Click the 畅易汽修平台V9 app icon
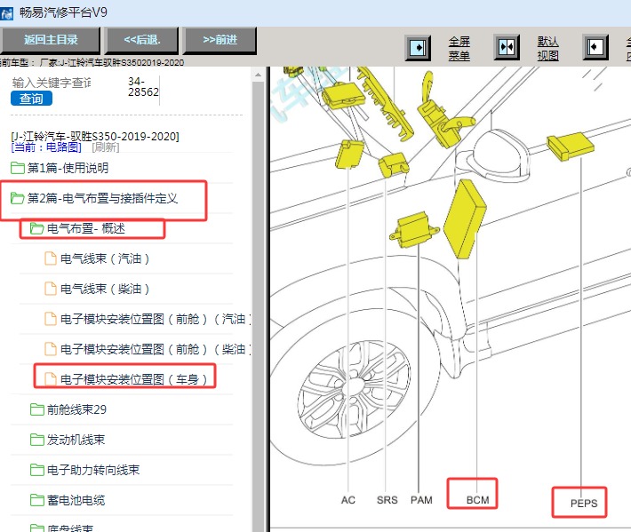Viewport: 631px width, 532px height. point(7,13)
